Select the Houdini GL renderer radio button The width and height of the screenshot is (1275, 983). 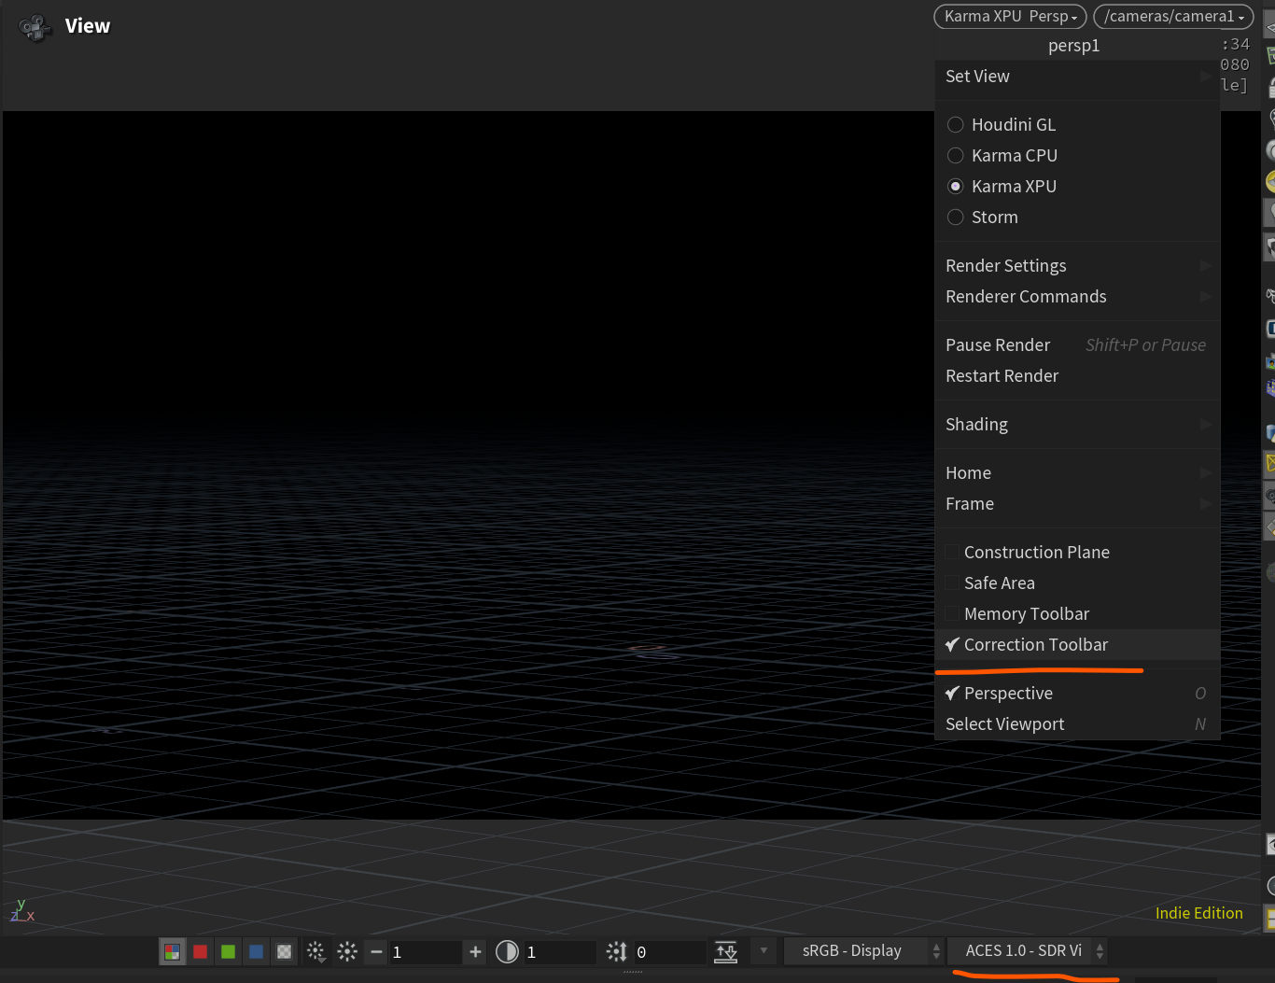[x=955, y=124]
